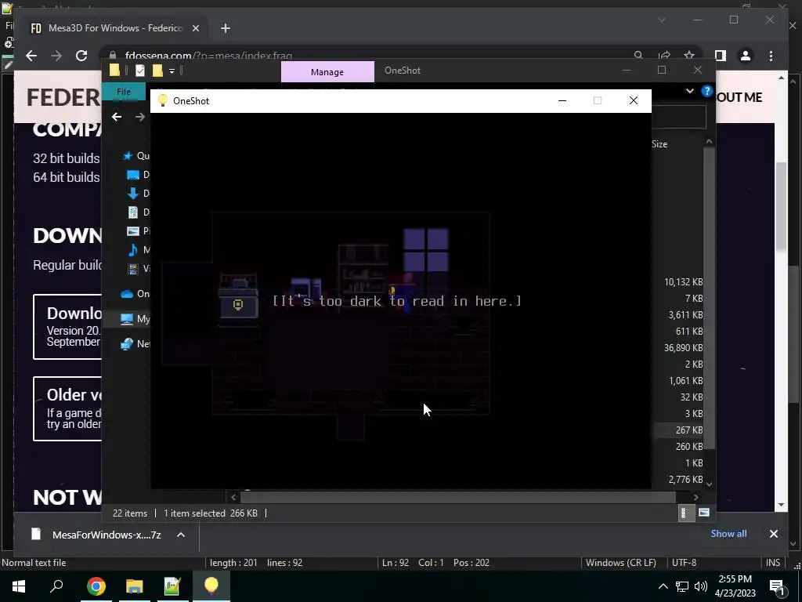Screen dimensions: 802x602
Task: Select Network in Explorer sidebar
Action: point(135,344)
